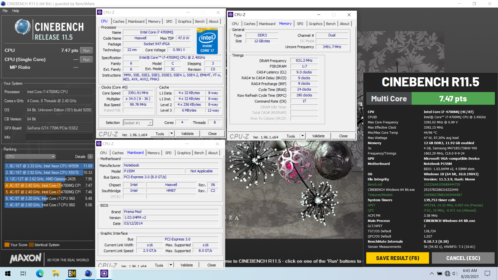
Task: Select ranking entry Xeon X5570 10.33
Action: [49, 172]
